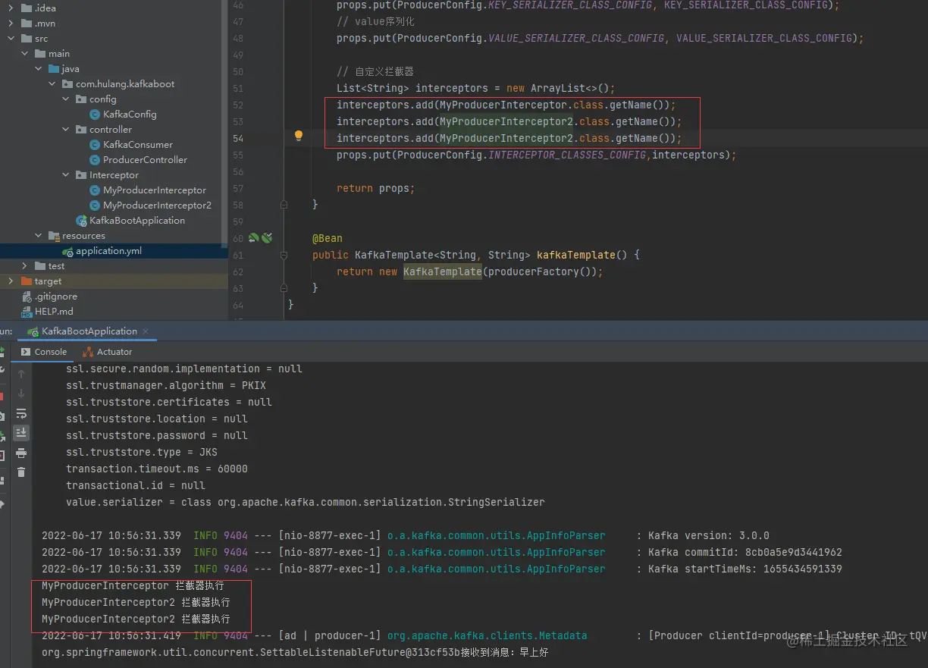This screenshot has width=928, height=668.
Task: Click the application.yml Spring config icon
Action: tap(67, 251)
